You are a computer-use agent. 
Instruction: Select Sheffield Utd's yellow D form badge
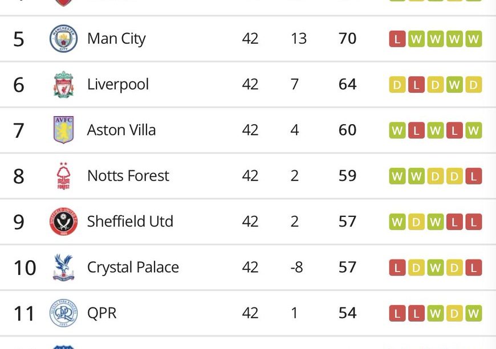click(416, 222)
